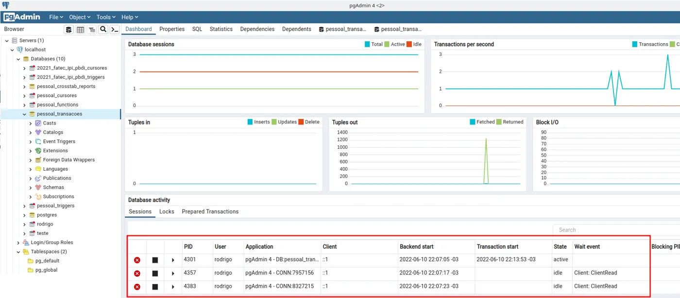Image resolution: width=680 pixels, height=298 pixels.
Task: Click the Subscriptions node icon
Action: (38, 196)
